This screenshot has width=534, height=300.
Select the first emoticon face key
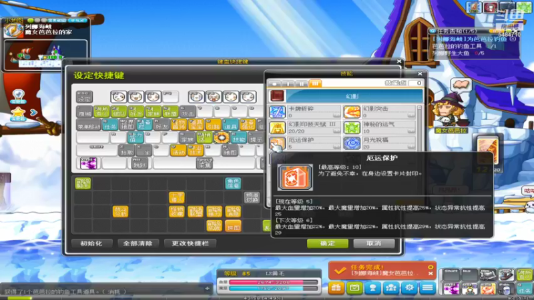118,97
